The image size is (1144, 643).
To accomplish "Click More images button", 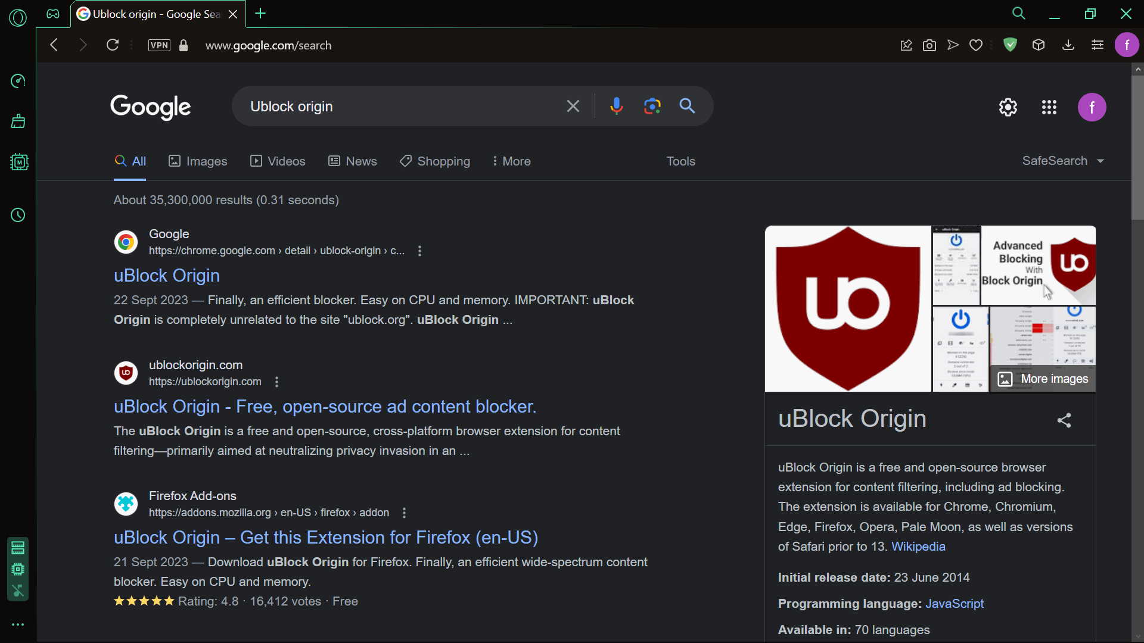I will pyautogui.click(x=1043, y=379).
